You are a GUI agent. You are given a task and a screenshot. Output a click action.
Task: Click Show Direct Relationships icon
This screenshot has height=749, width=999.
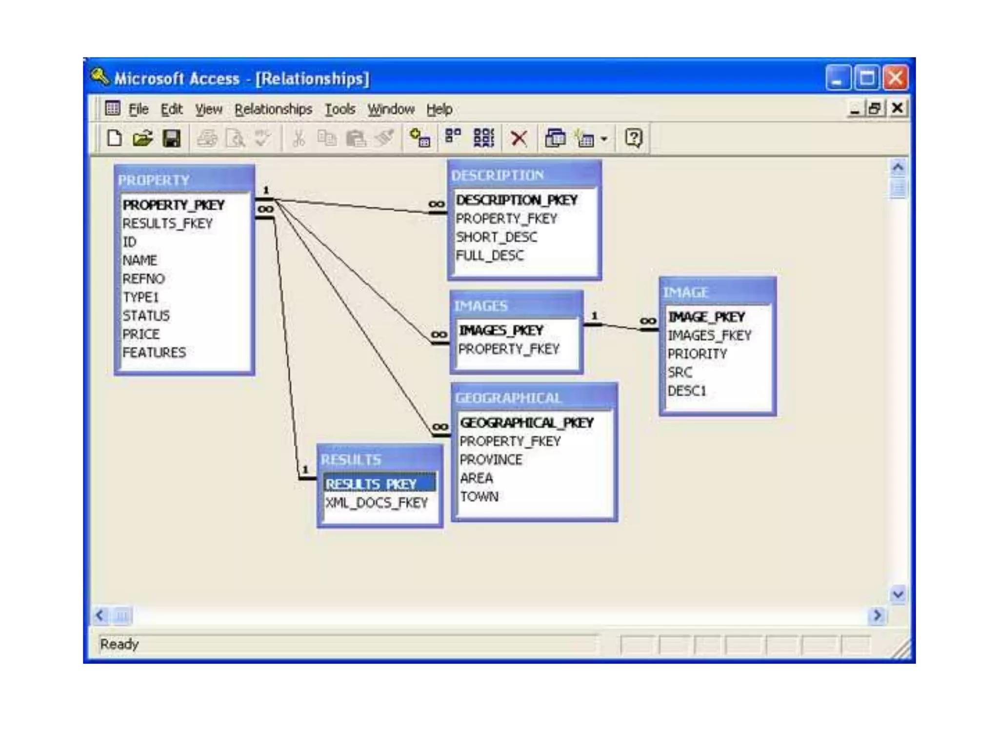click(x=453, y=137)
